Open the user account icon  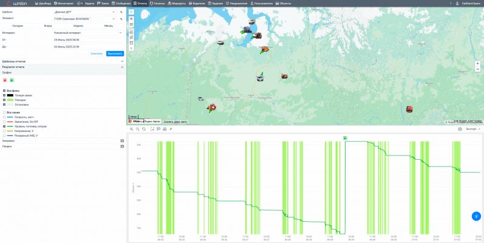pos(457,4)
